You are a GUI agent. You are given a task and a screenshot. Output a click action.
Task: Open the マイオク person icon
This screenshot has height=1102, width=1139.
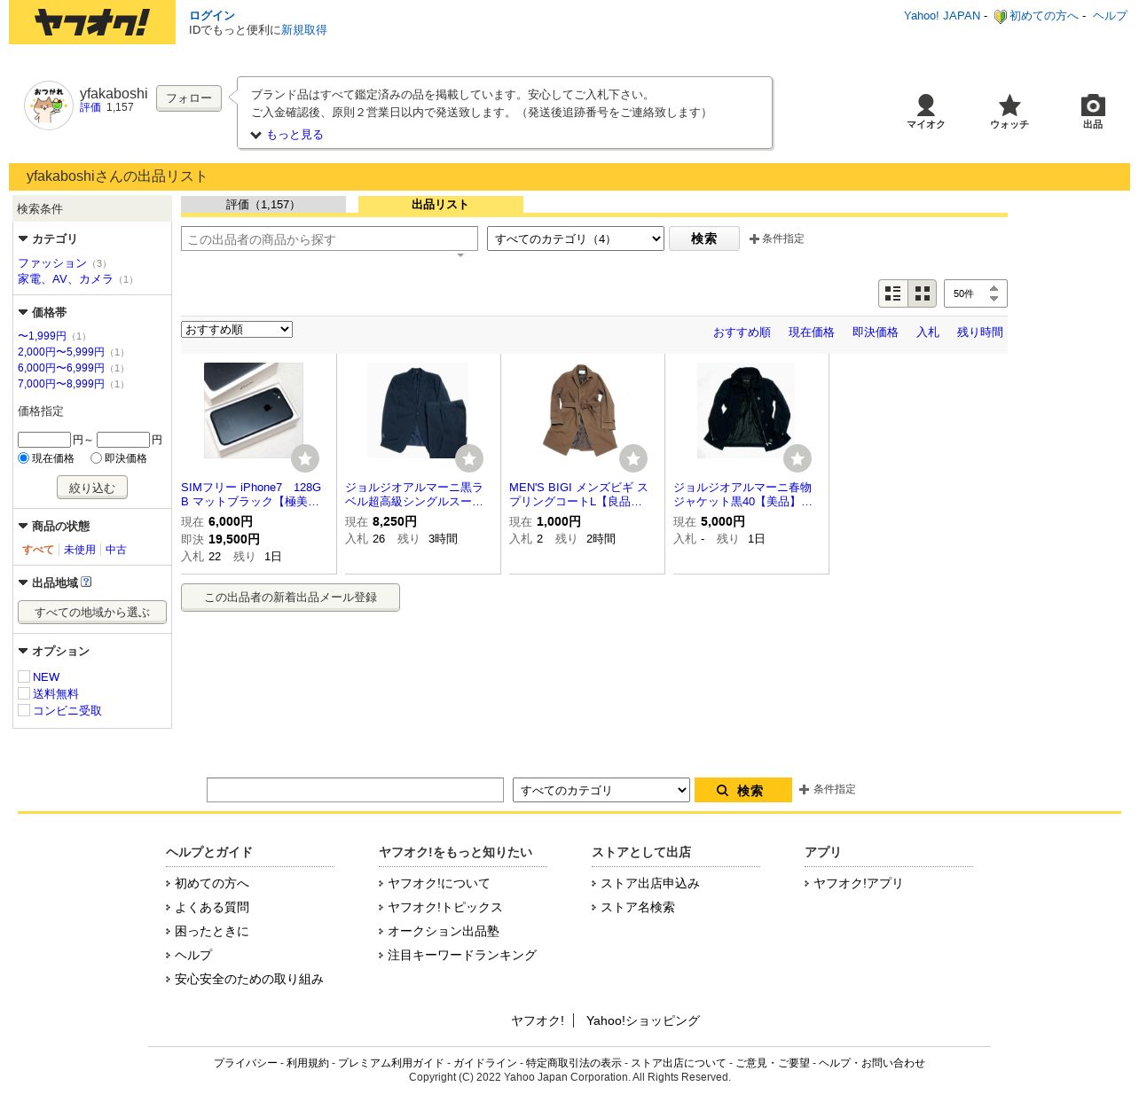(x=925, y=106)
